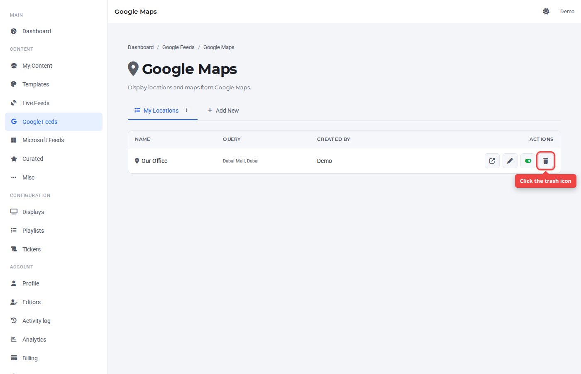Toggle Our Office location active switch
This screenshot has width=581, height=374.
(x=528, y=161)
